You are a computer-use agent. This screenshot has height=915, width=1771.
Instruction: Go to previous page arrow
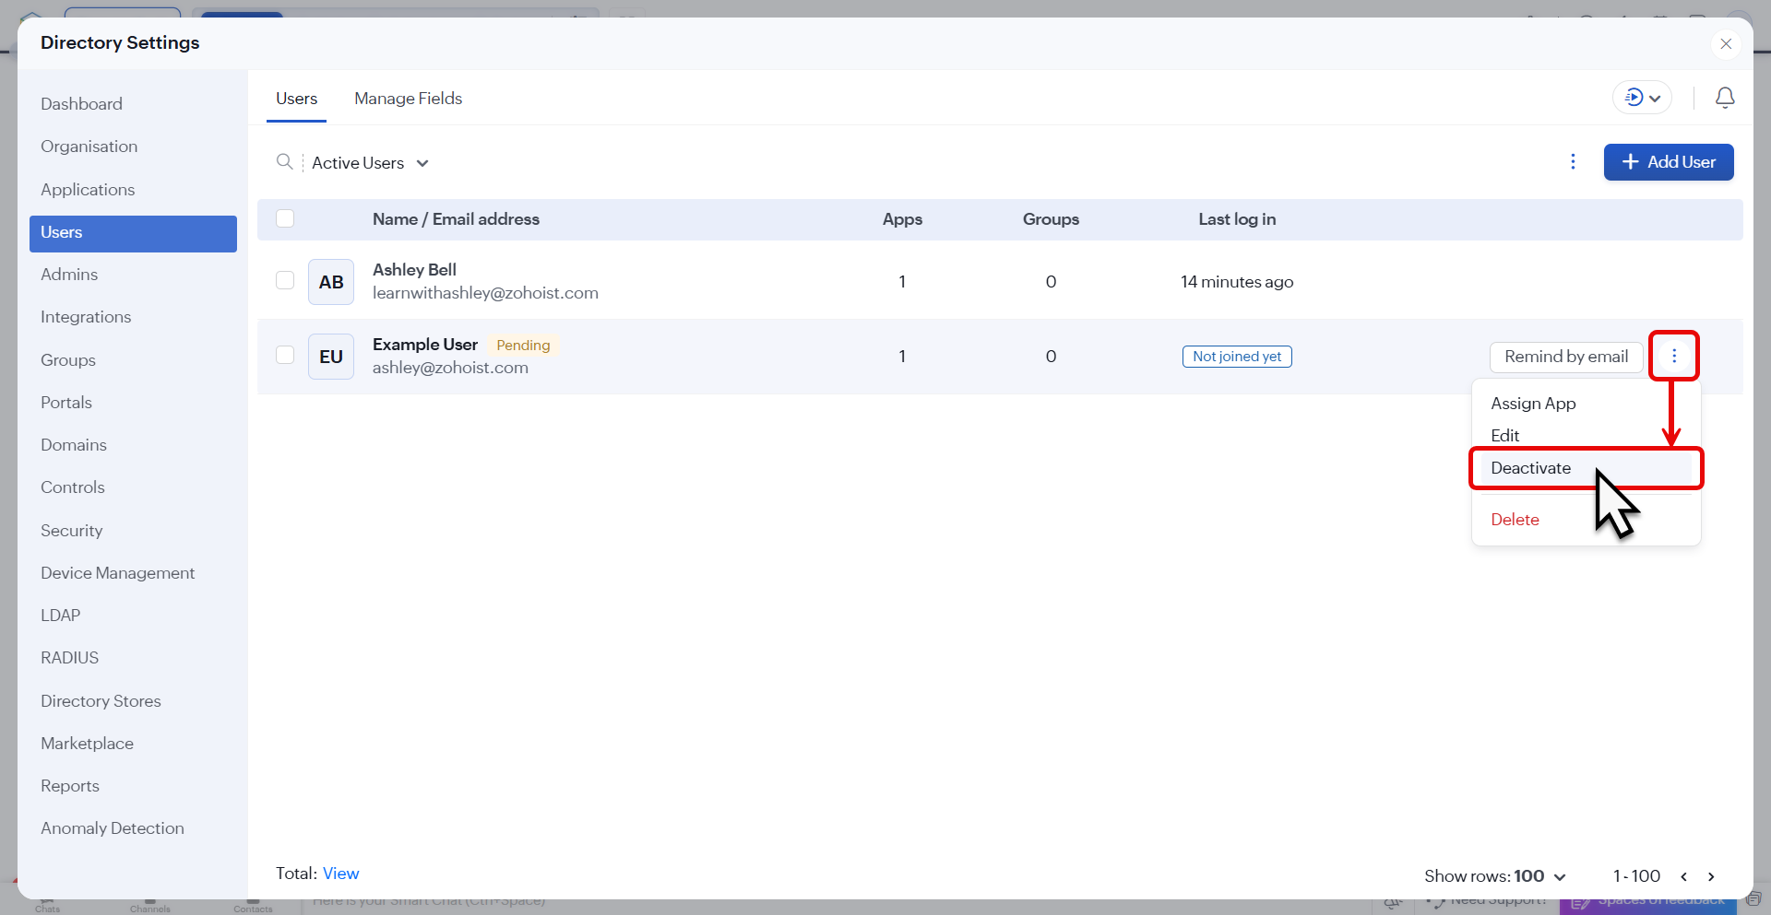coord(1683,876)
